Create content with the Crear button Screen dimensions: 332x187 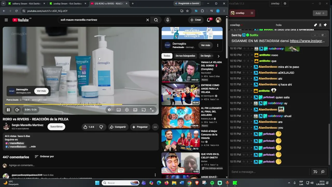pyautogui.click(x=196, y=20)
